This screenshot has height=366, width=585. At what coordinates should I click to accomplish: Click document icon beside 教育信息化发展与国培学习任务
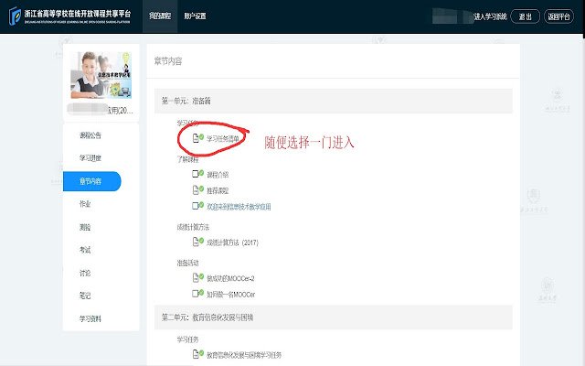pos(195,354)
